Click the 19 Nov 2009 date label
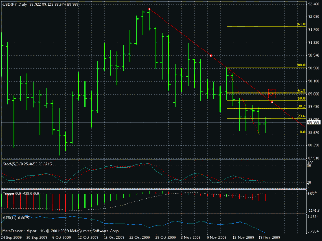 [269, 238]
